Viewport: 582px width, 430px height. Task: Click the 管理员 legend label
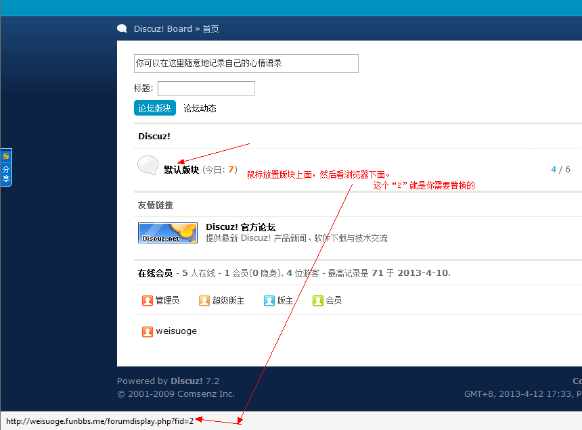point(167,300)
